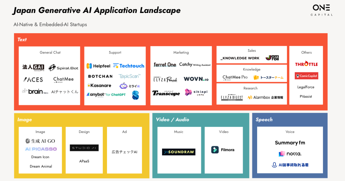This screenshot has height=181, width=345.
Task: Click the SOUNDRAW logo under Music
Action: click(179, 152)
